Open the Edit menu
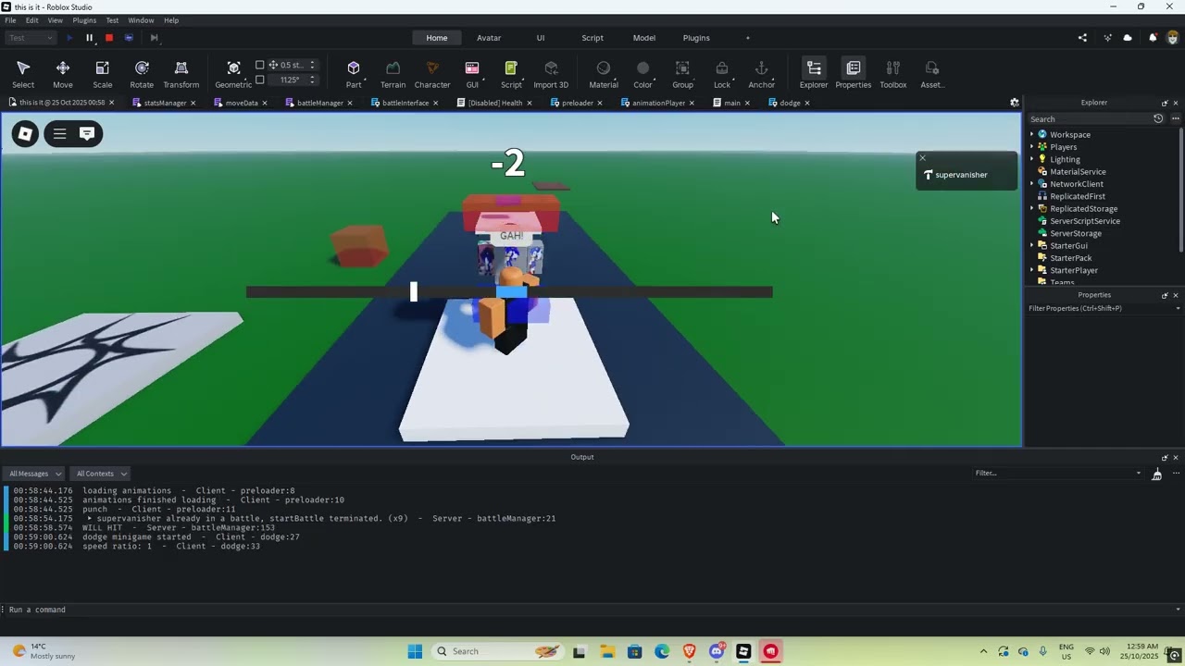Screen dimensions: 1185x666 [32, 20]
